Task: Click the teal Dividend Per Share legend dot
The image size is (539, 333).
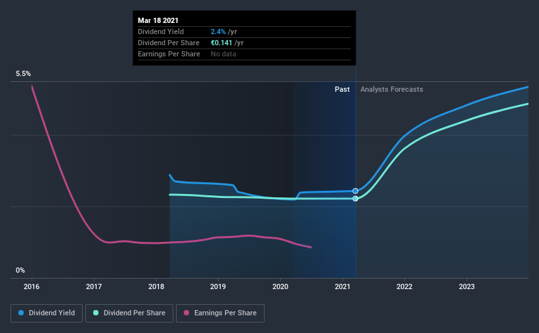Action: tap(96, 313)
